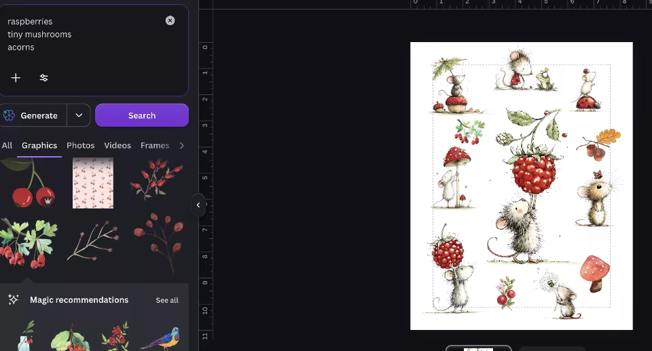Select the tall red mushroom with mouse on canvas
This screenshot has height=351, width=652.
pos(453,178)
